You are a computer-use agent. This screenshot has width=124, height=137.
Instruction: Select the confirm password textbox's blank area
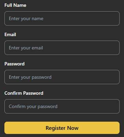[88, 106]
